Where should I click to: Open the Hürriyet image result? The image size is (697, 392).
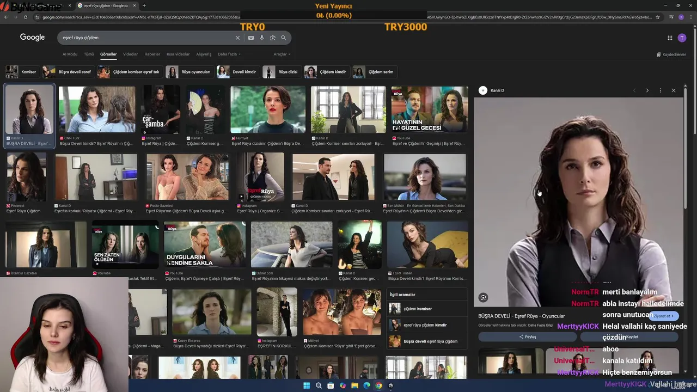point(268,109)
